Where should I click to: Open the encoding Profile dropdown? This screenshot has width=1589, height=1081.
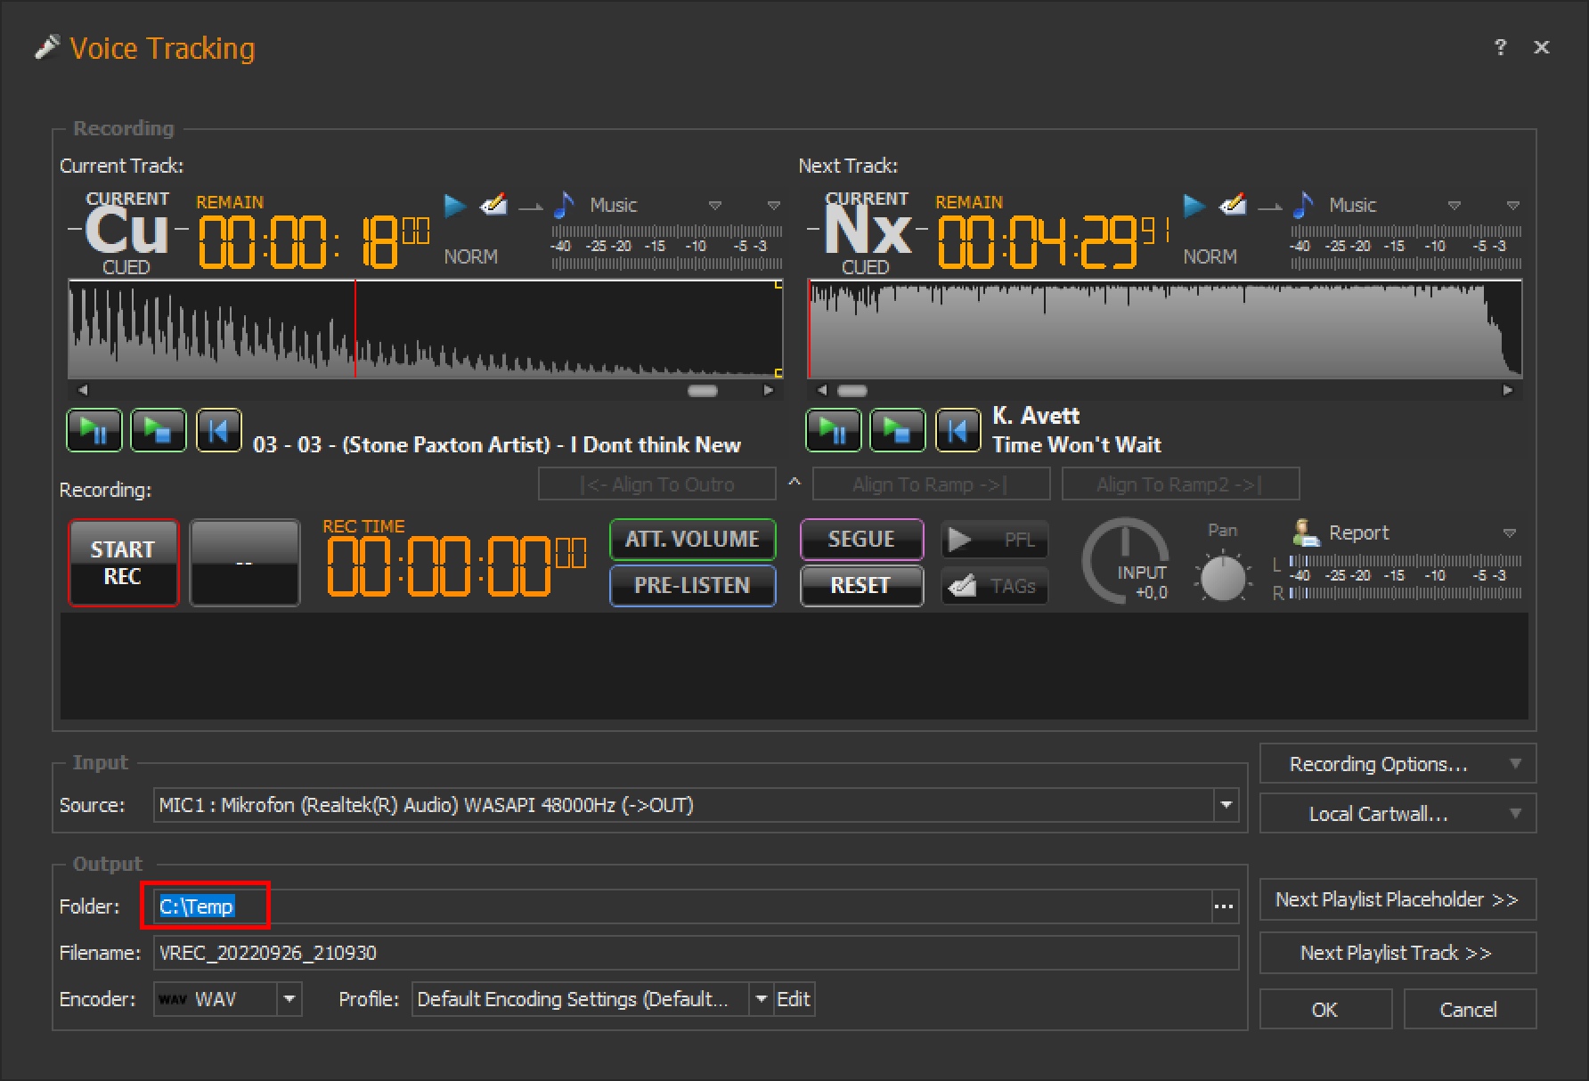tap(761, 999)
